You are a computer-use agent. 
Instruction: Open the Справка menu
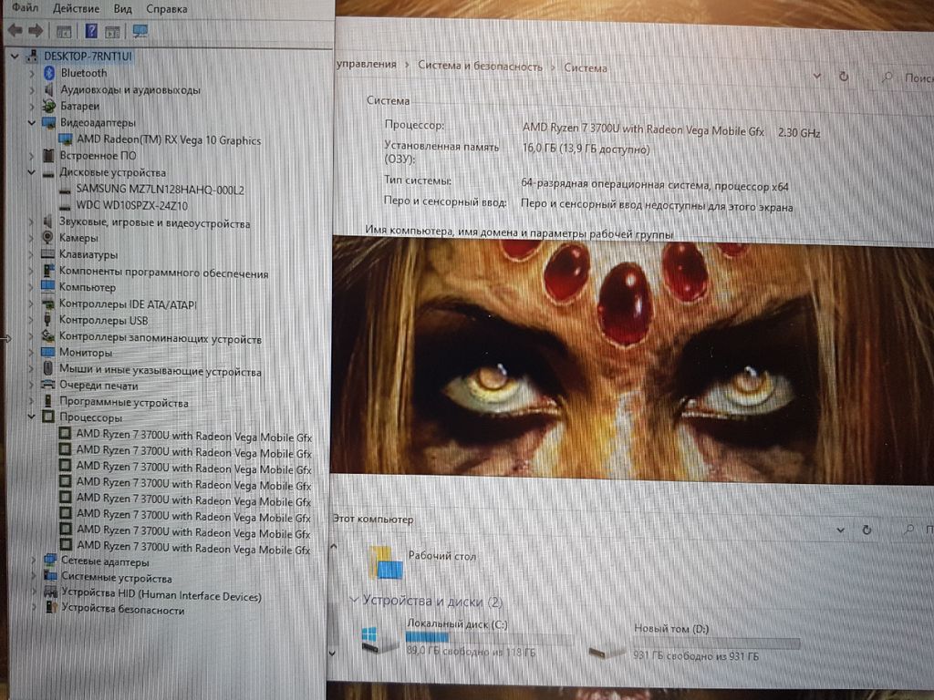[x=167, y=9]
